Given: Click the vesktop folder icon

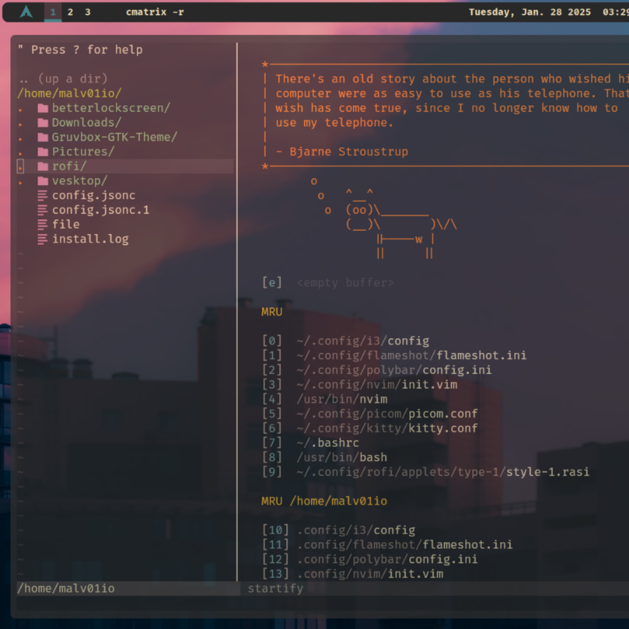Looking at the screenshot, I should pos(43,181).
